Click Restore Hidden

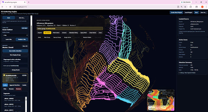click(87, 37)
